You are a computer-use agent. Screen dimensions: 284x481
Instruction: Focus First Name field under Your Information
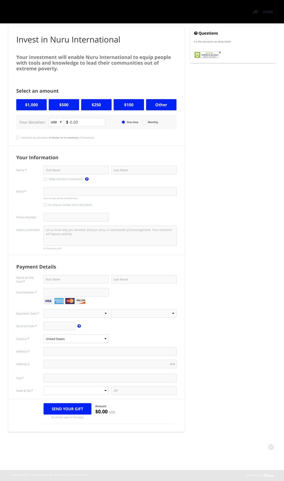click(76, 170)
